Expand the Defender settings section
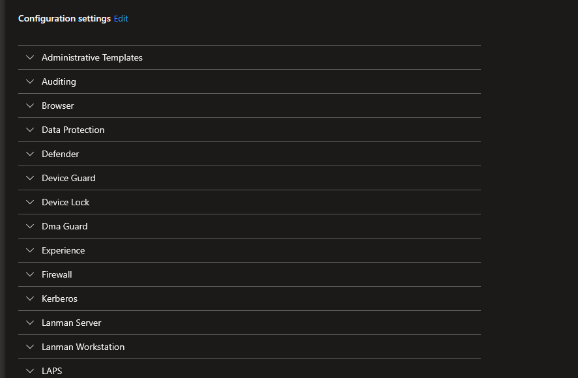 pyautogui.click(x=61, y=154)
